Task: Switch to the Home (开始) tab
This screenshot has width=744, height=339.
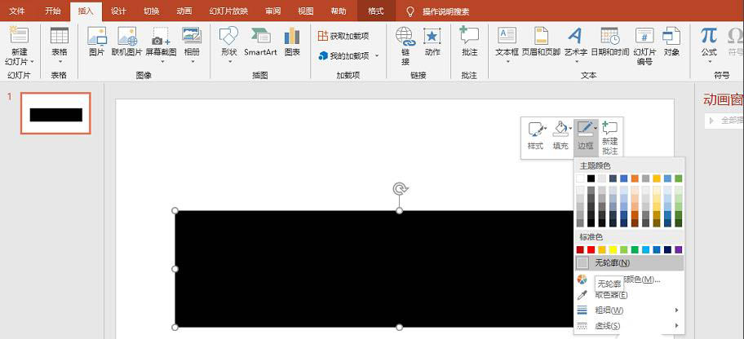Action: tap(53, 11)
